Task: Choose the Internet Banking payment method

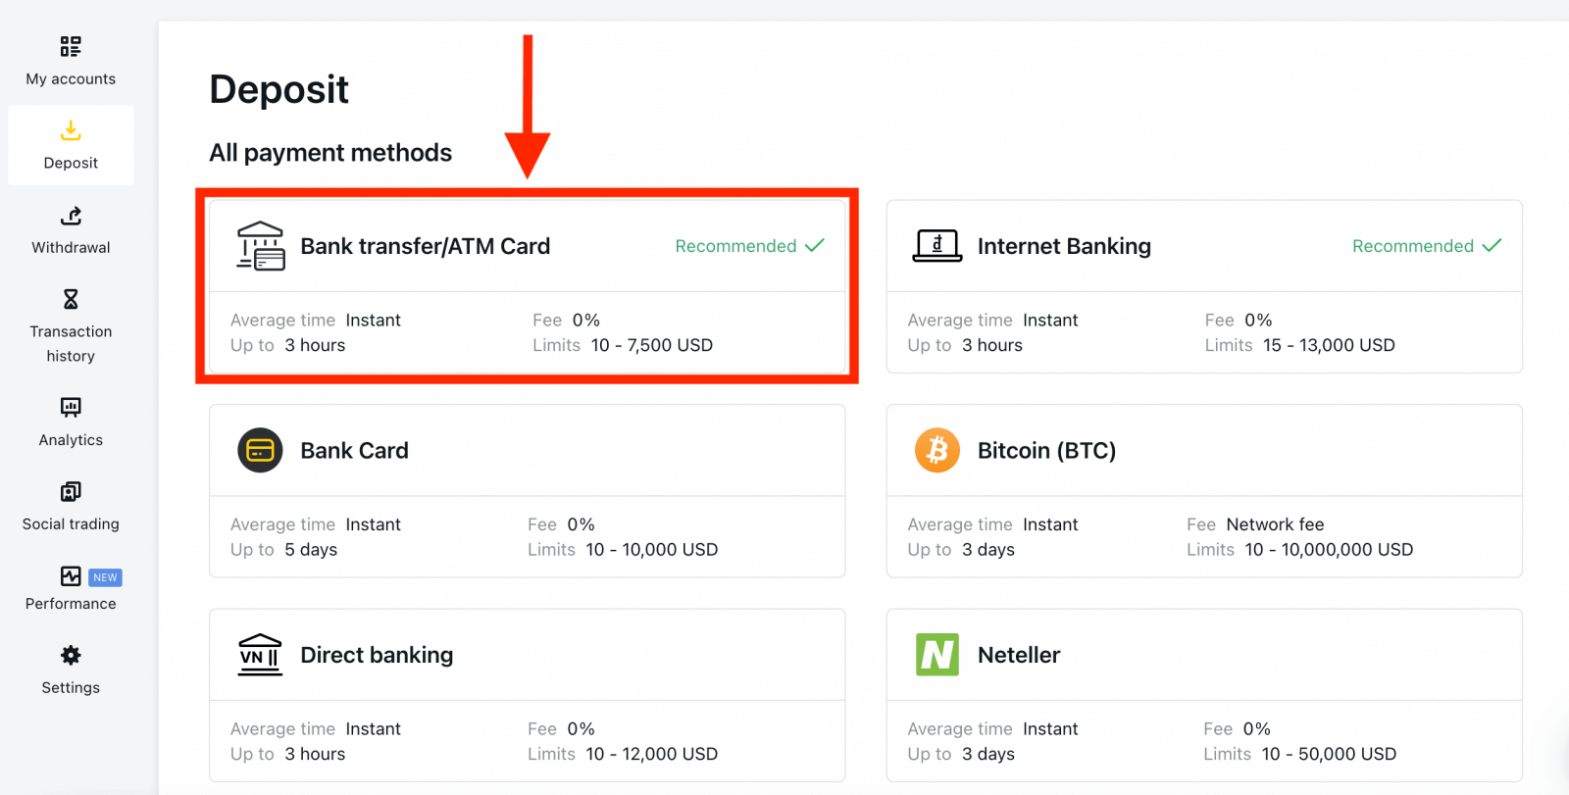Action: (1064, 246)
